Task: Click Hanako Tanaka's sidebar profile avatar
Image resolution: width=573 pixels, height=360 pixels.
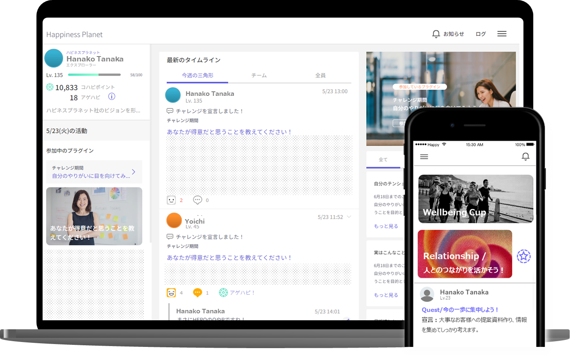Action: coord(54,58)
